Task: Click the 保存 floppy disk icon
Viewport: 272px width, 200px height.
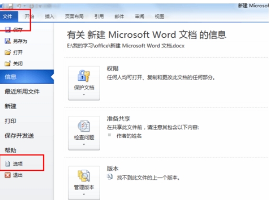Action: pyautogui.click(x=8, y=30)
